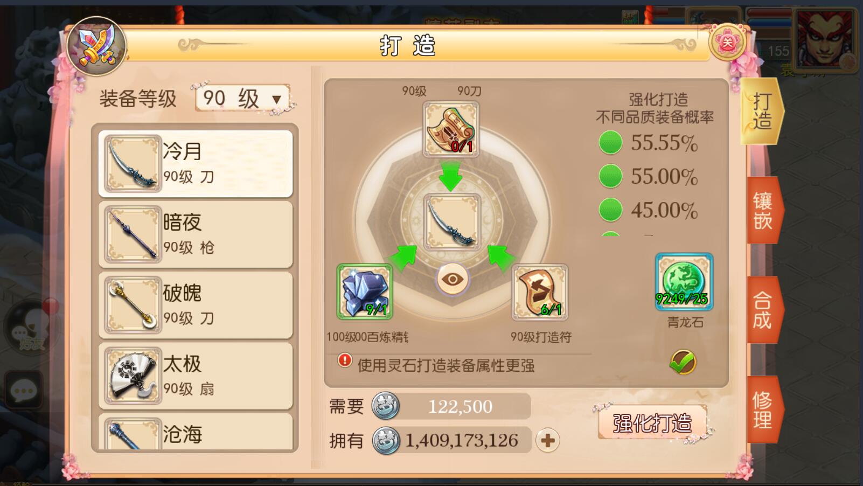Image resolution: width=863 pixels, height=486 pixels.
Task: Select 暗夜 90级 spear from the list
Action: 196,234
